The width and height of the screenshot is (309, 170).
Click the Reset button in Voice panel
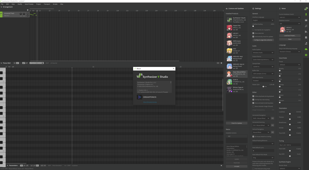pyautogui.click(x=290, y=39)
